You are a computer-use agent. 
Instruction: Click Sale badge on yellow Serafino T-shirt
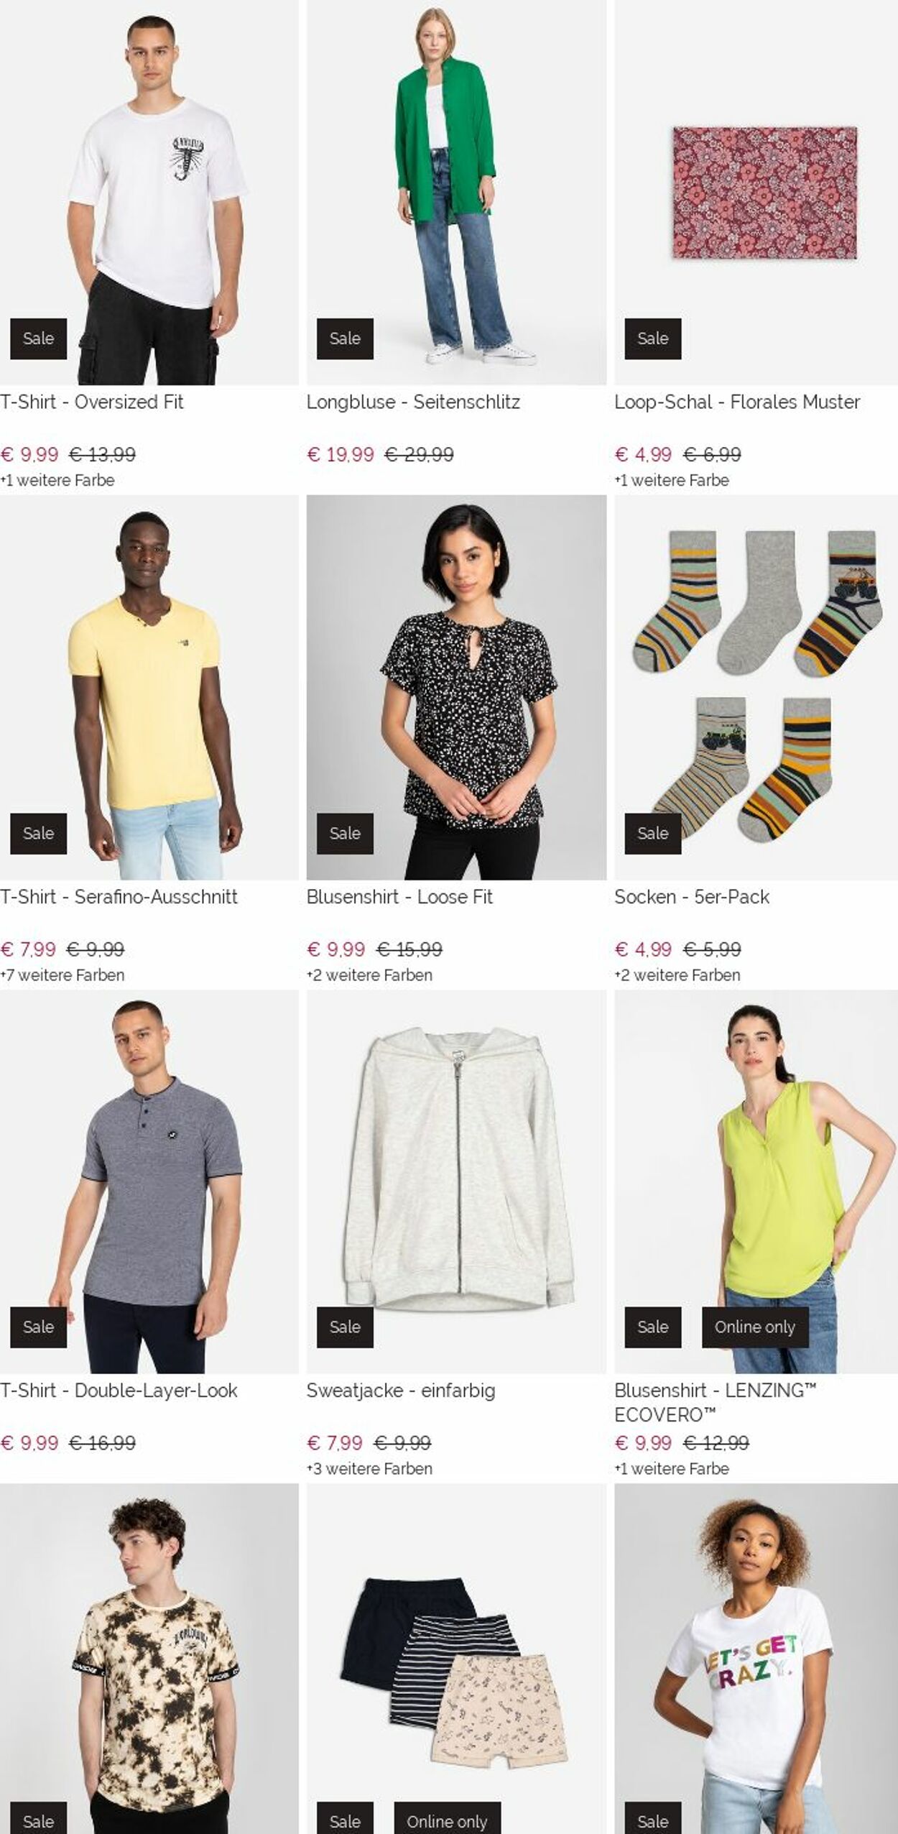38,833
